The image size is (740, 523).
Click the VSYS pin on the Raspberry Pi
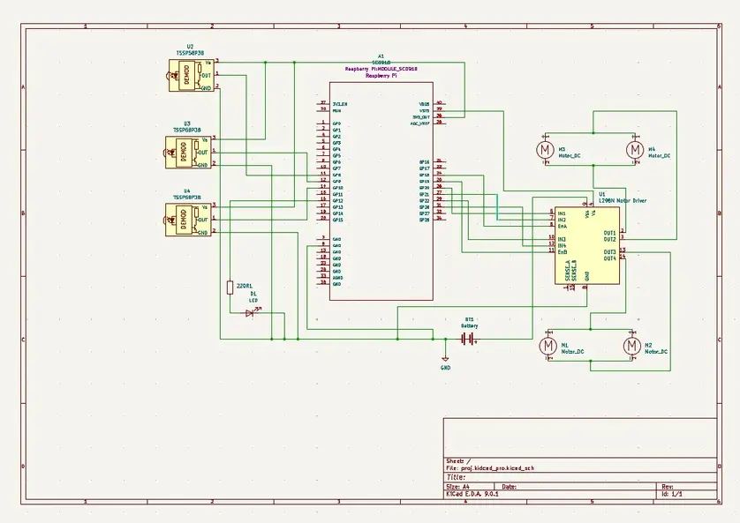(x=424, y=110)
